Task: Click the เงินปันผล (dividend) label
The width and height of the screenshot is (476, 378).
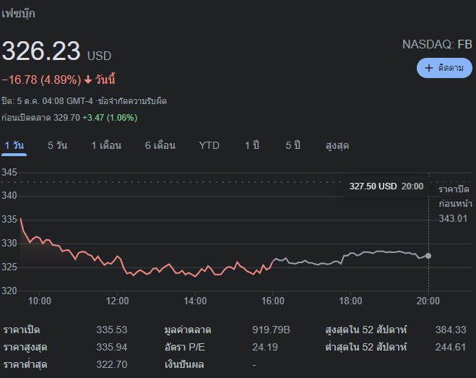Action: [x=184, y=364]
